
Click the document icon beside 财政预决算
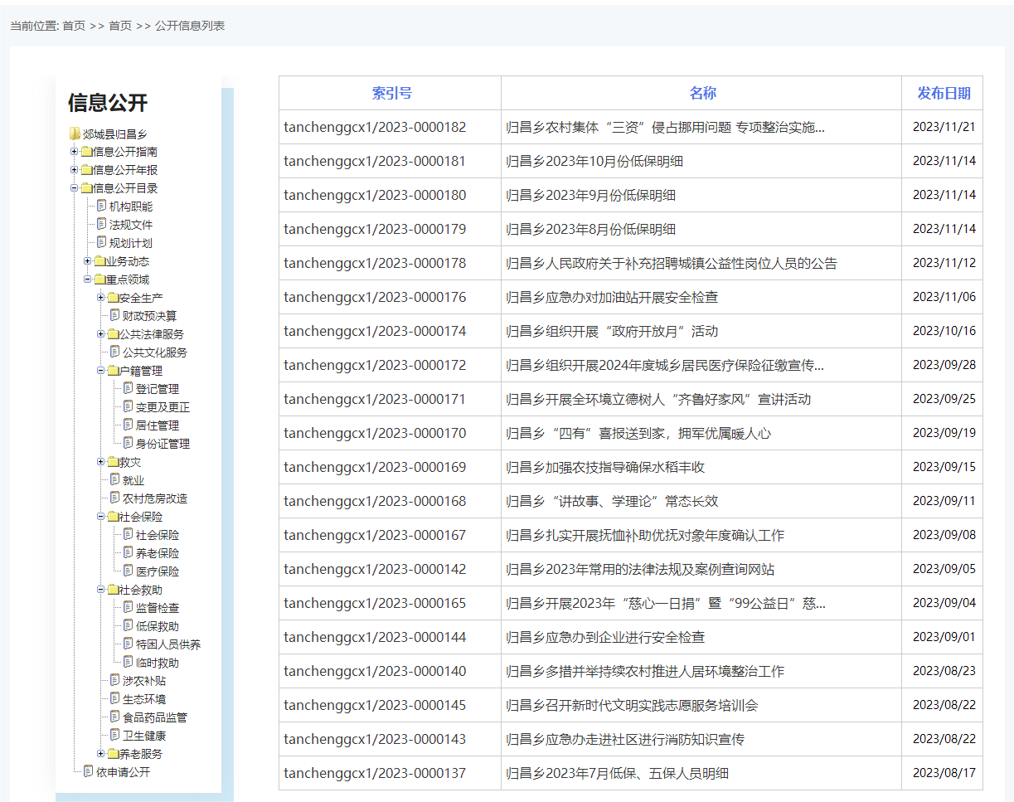[x=114, y=315]
